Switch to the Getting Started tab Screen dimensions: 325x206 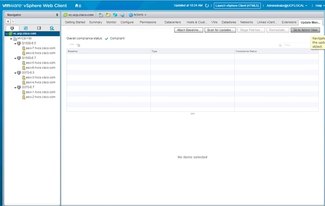pyautogui.click(x=75, y=22)
